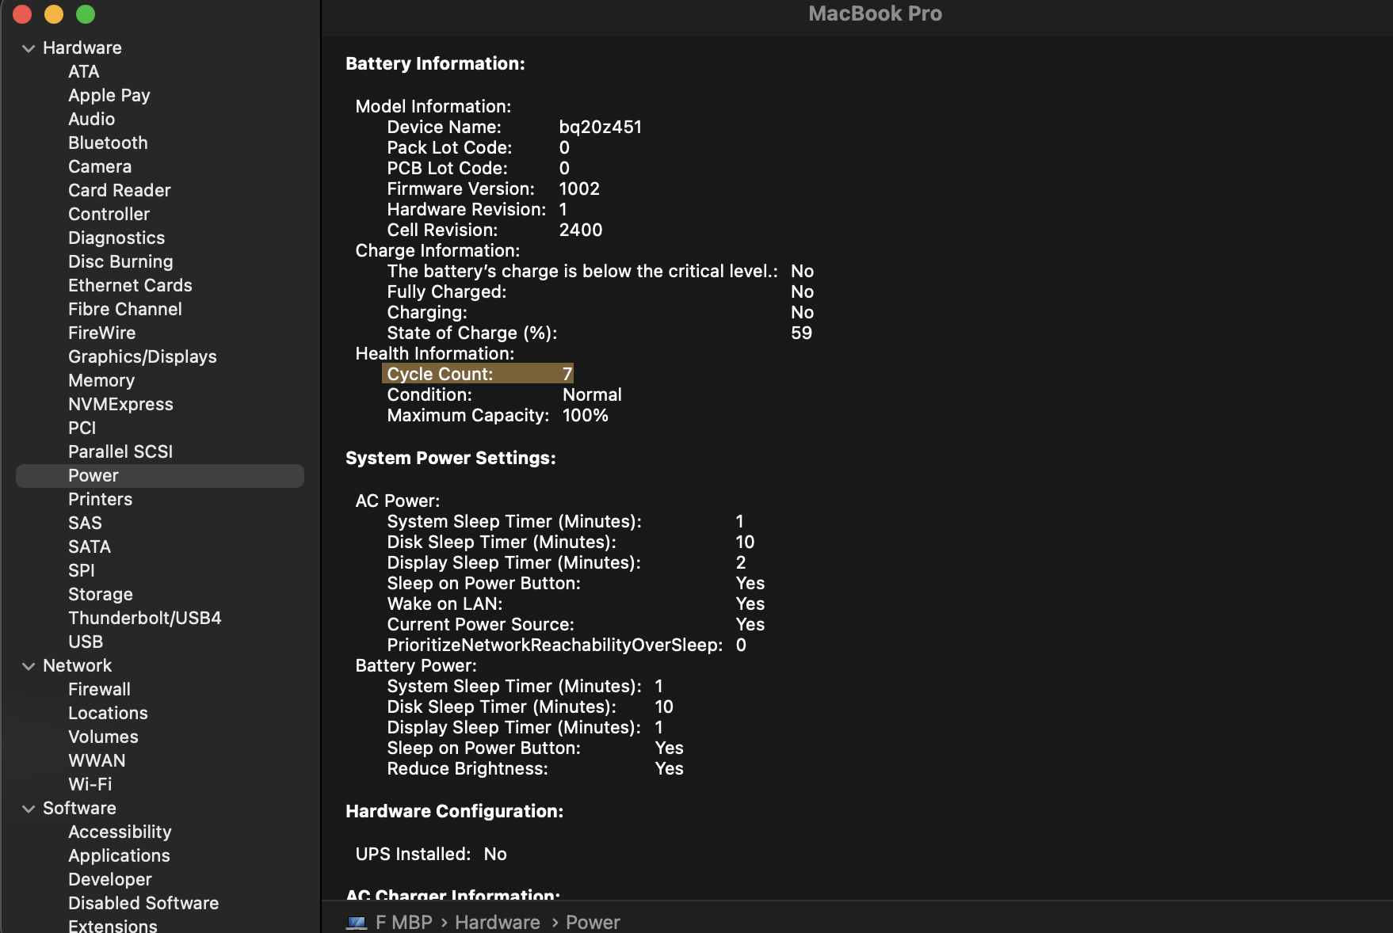Select the highlighted Cycle Count row
Image resolution: width=1393 pixels, height=933 pixels.
click(477, 374)
